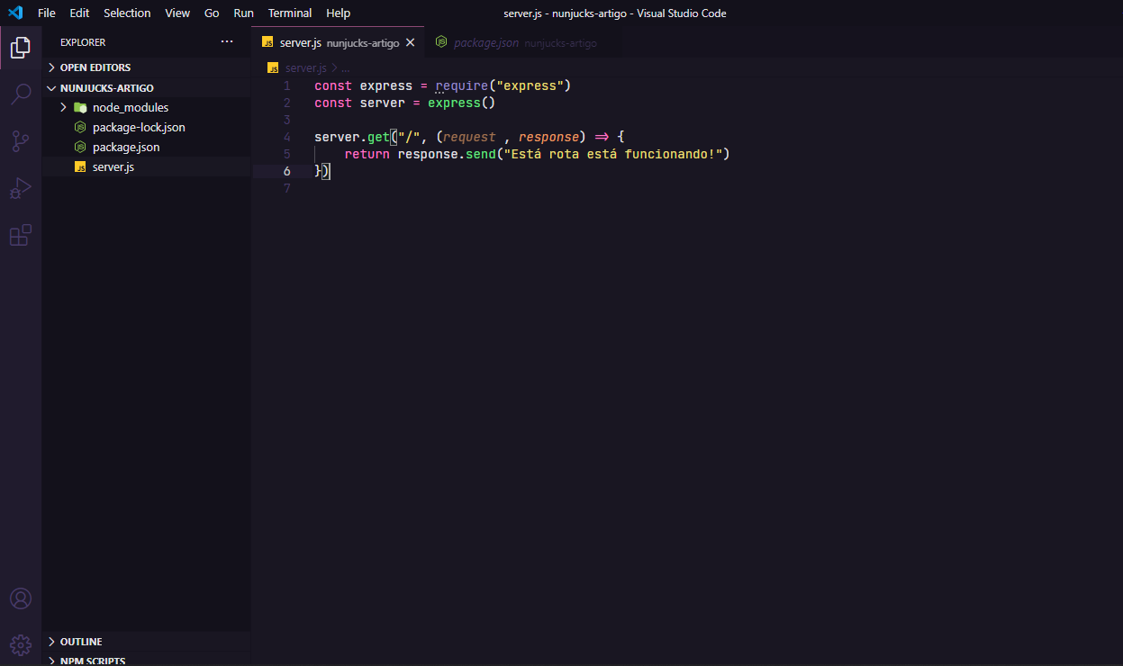The height and width of the screenshot is (666, 1123).
Task: Click the request parameter on line 4
Action: (469, 137)
